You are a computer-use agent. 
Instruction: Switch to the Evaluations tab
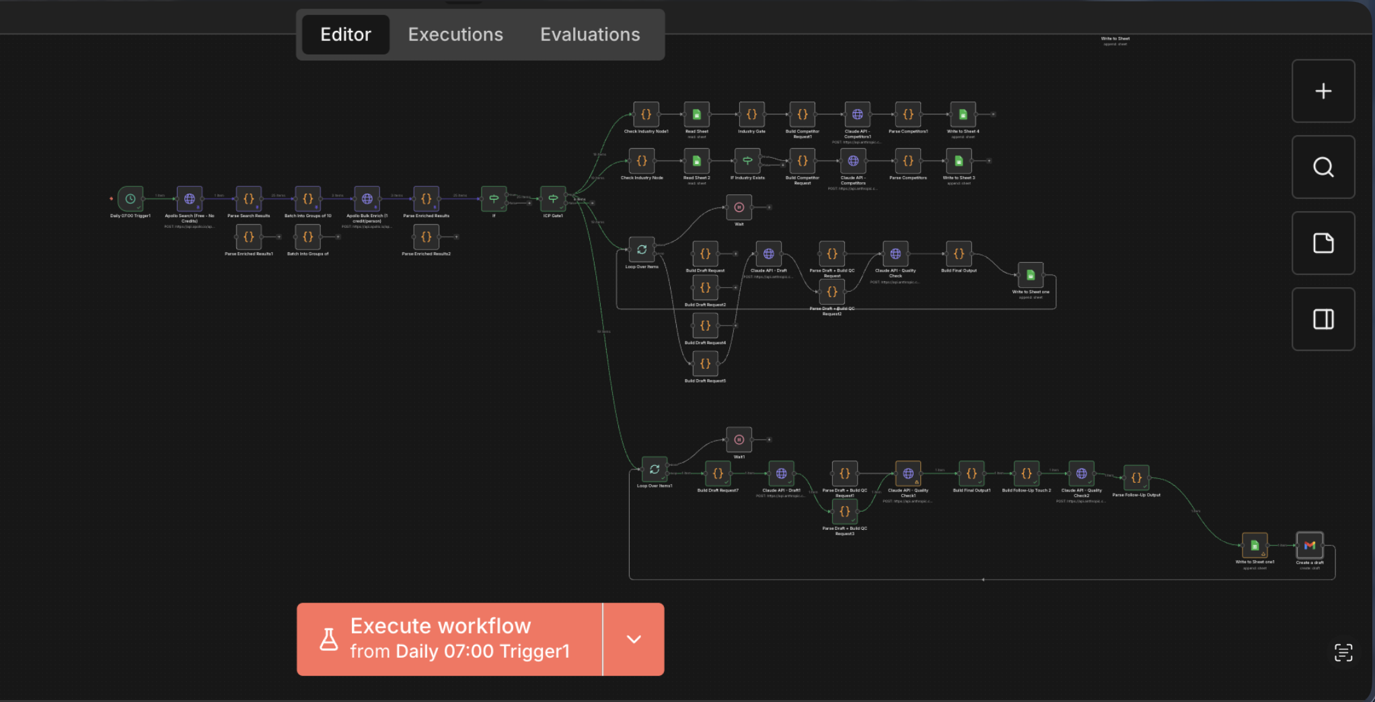click(x=589, y=34)
